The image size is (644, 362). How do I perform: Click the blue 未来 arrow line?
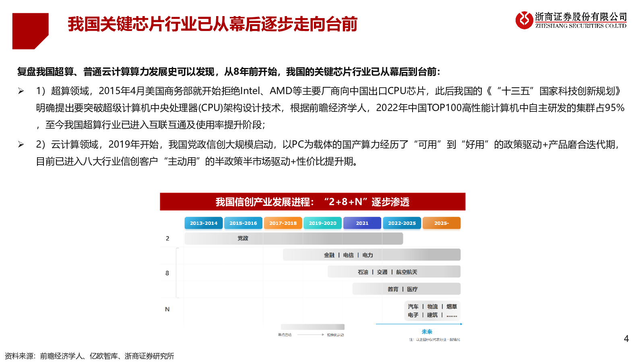tap(419, 324)
